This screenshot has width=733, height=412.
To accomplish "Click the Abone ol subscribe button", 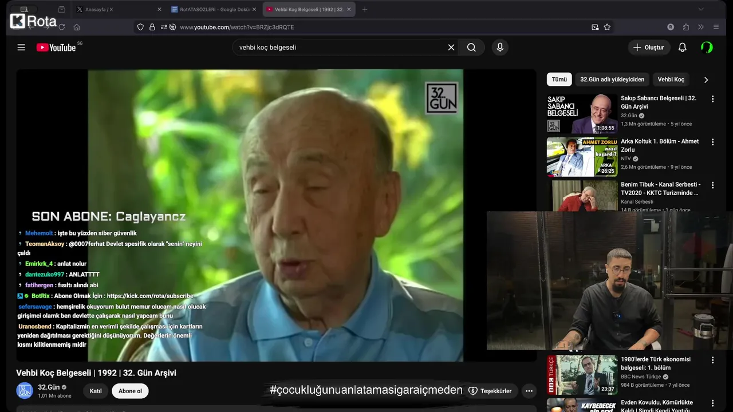I will 130,391.
